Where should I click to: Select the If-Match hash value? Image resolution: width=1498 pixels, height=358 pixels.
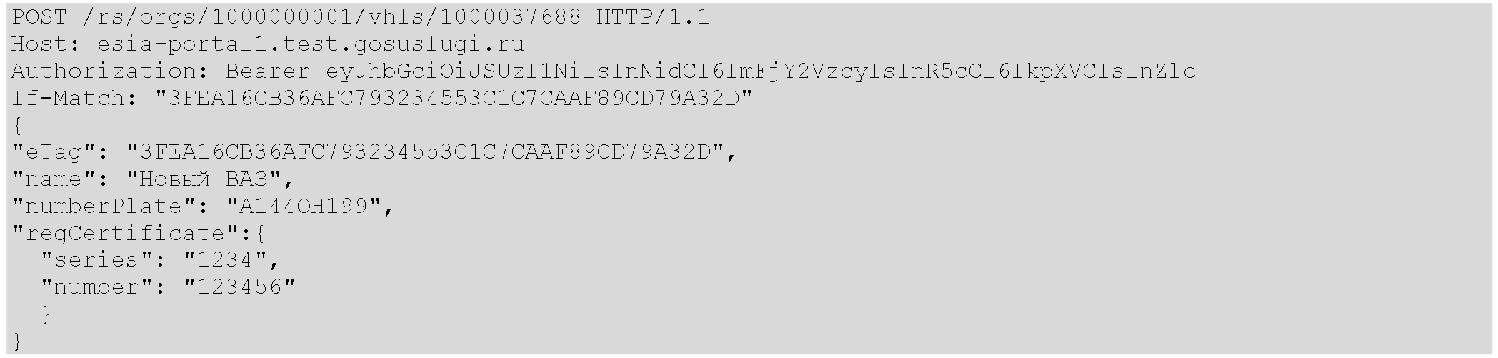tap(454, 99)
